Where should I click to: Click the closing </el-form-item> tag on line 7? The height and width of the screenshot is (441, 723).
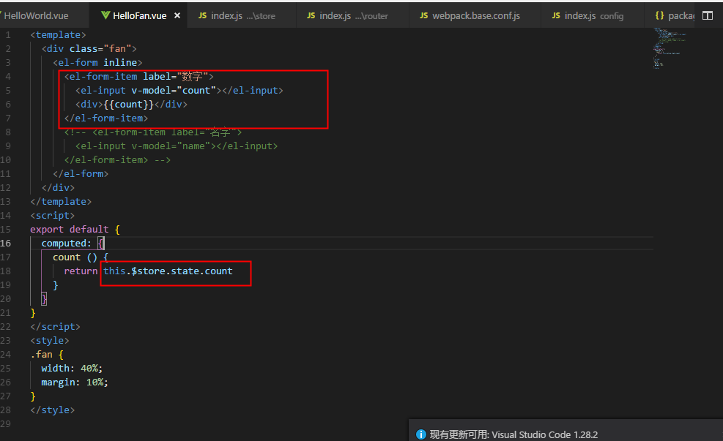click(106, 118)
